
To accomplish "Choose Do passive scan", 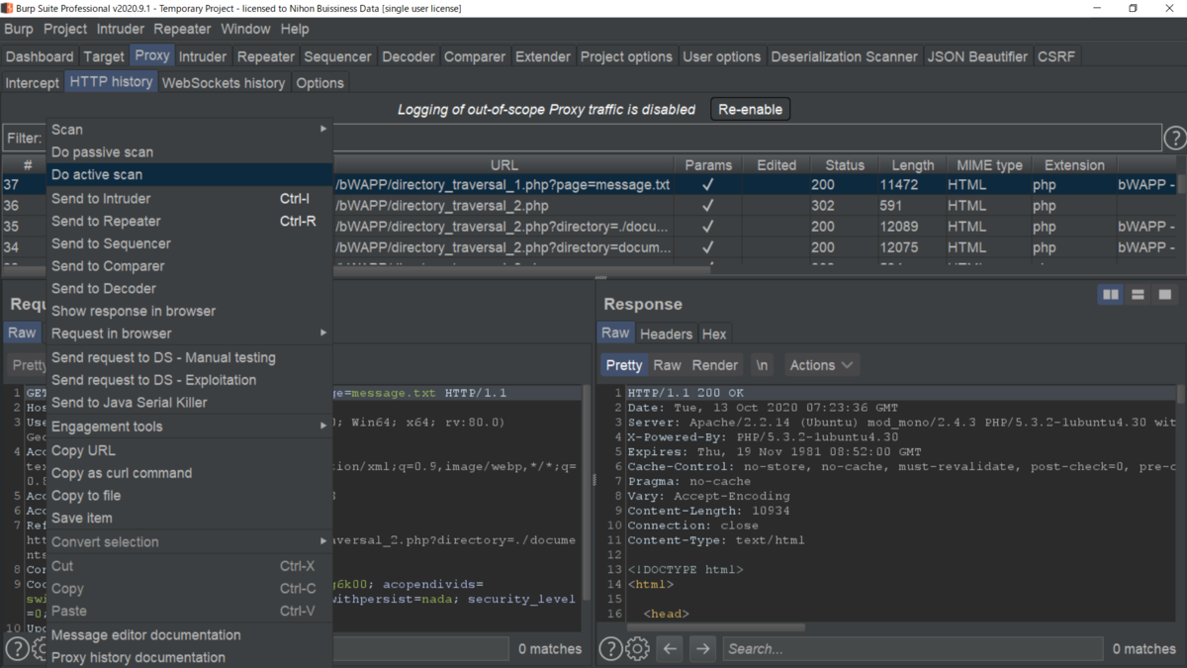I will [189, 152].
